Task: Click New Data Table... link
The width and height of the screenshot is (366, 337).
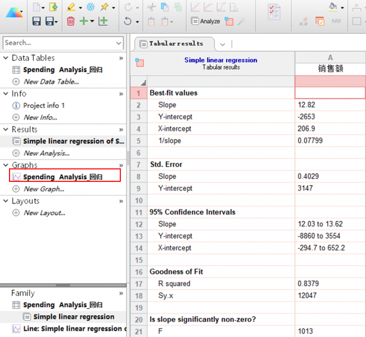Action: [x=51, y=81]
